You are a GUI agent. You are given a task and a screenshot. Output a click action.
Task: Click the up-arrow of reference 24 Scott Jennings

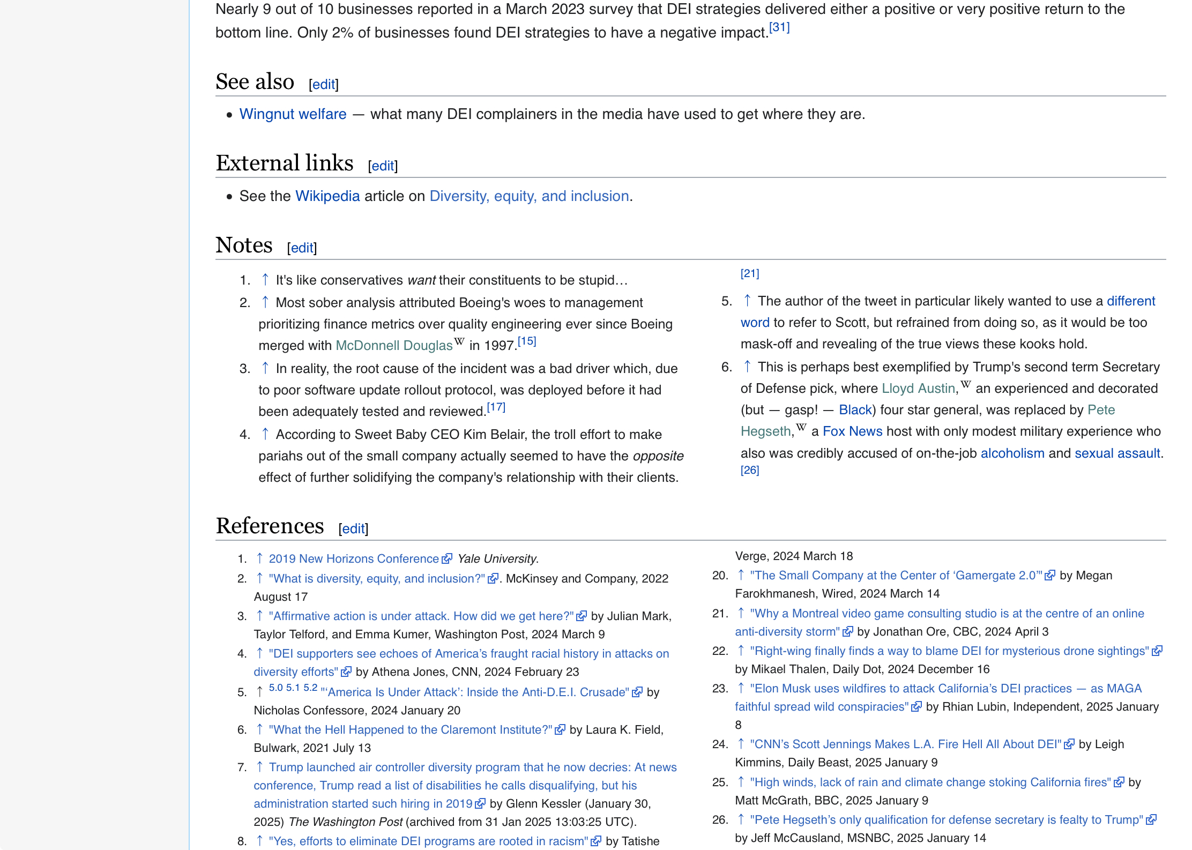(741, 744)
